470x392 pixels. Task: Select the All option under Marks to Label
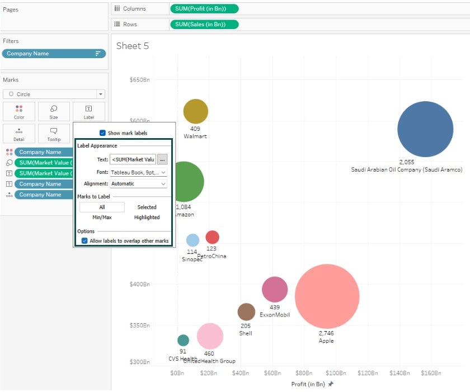(102, 207)
